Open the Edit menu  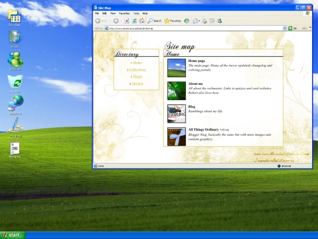[x=104, y=14]
